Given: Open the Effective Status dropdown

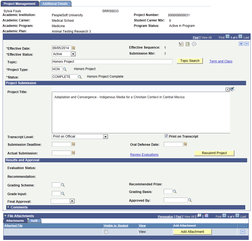Looking at the screenshot, I should pyautogui.click(x=73, y=54).
